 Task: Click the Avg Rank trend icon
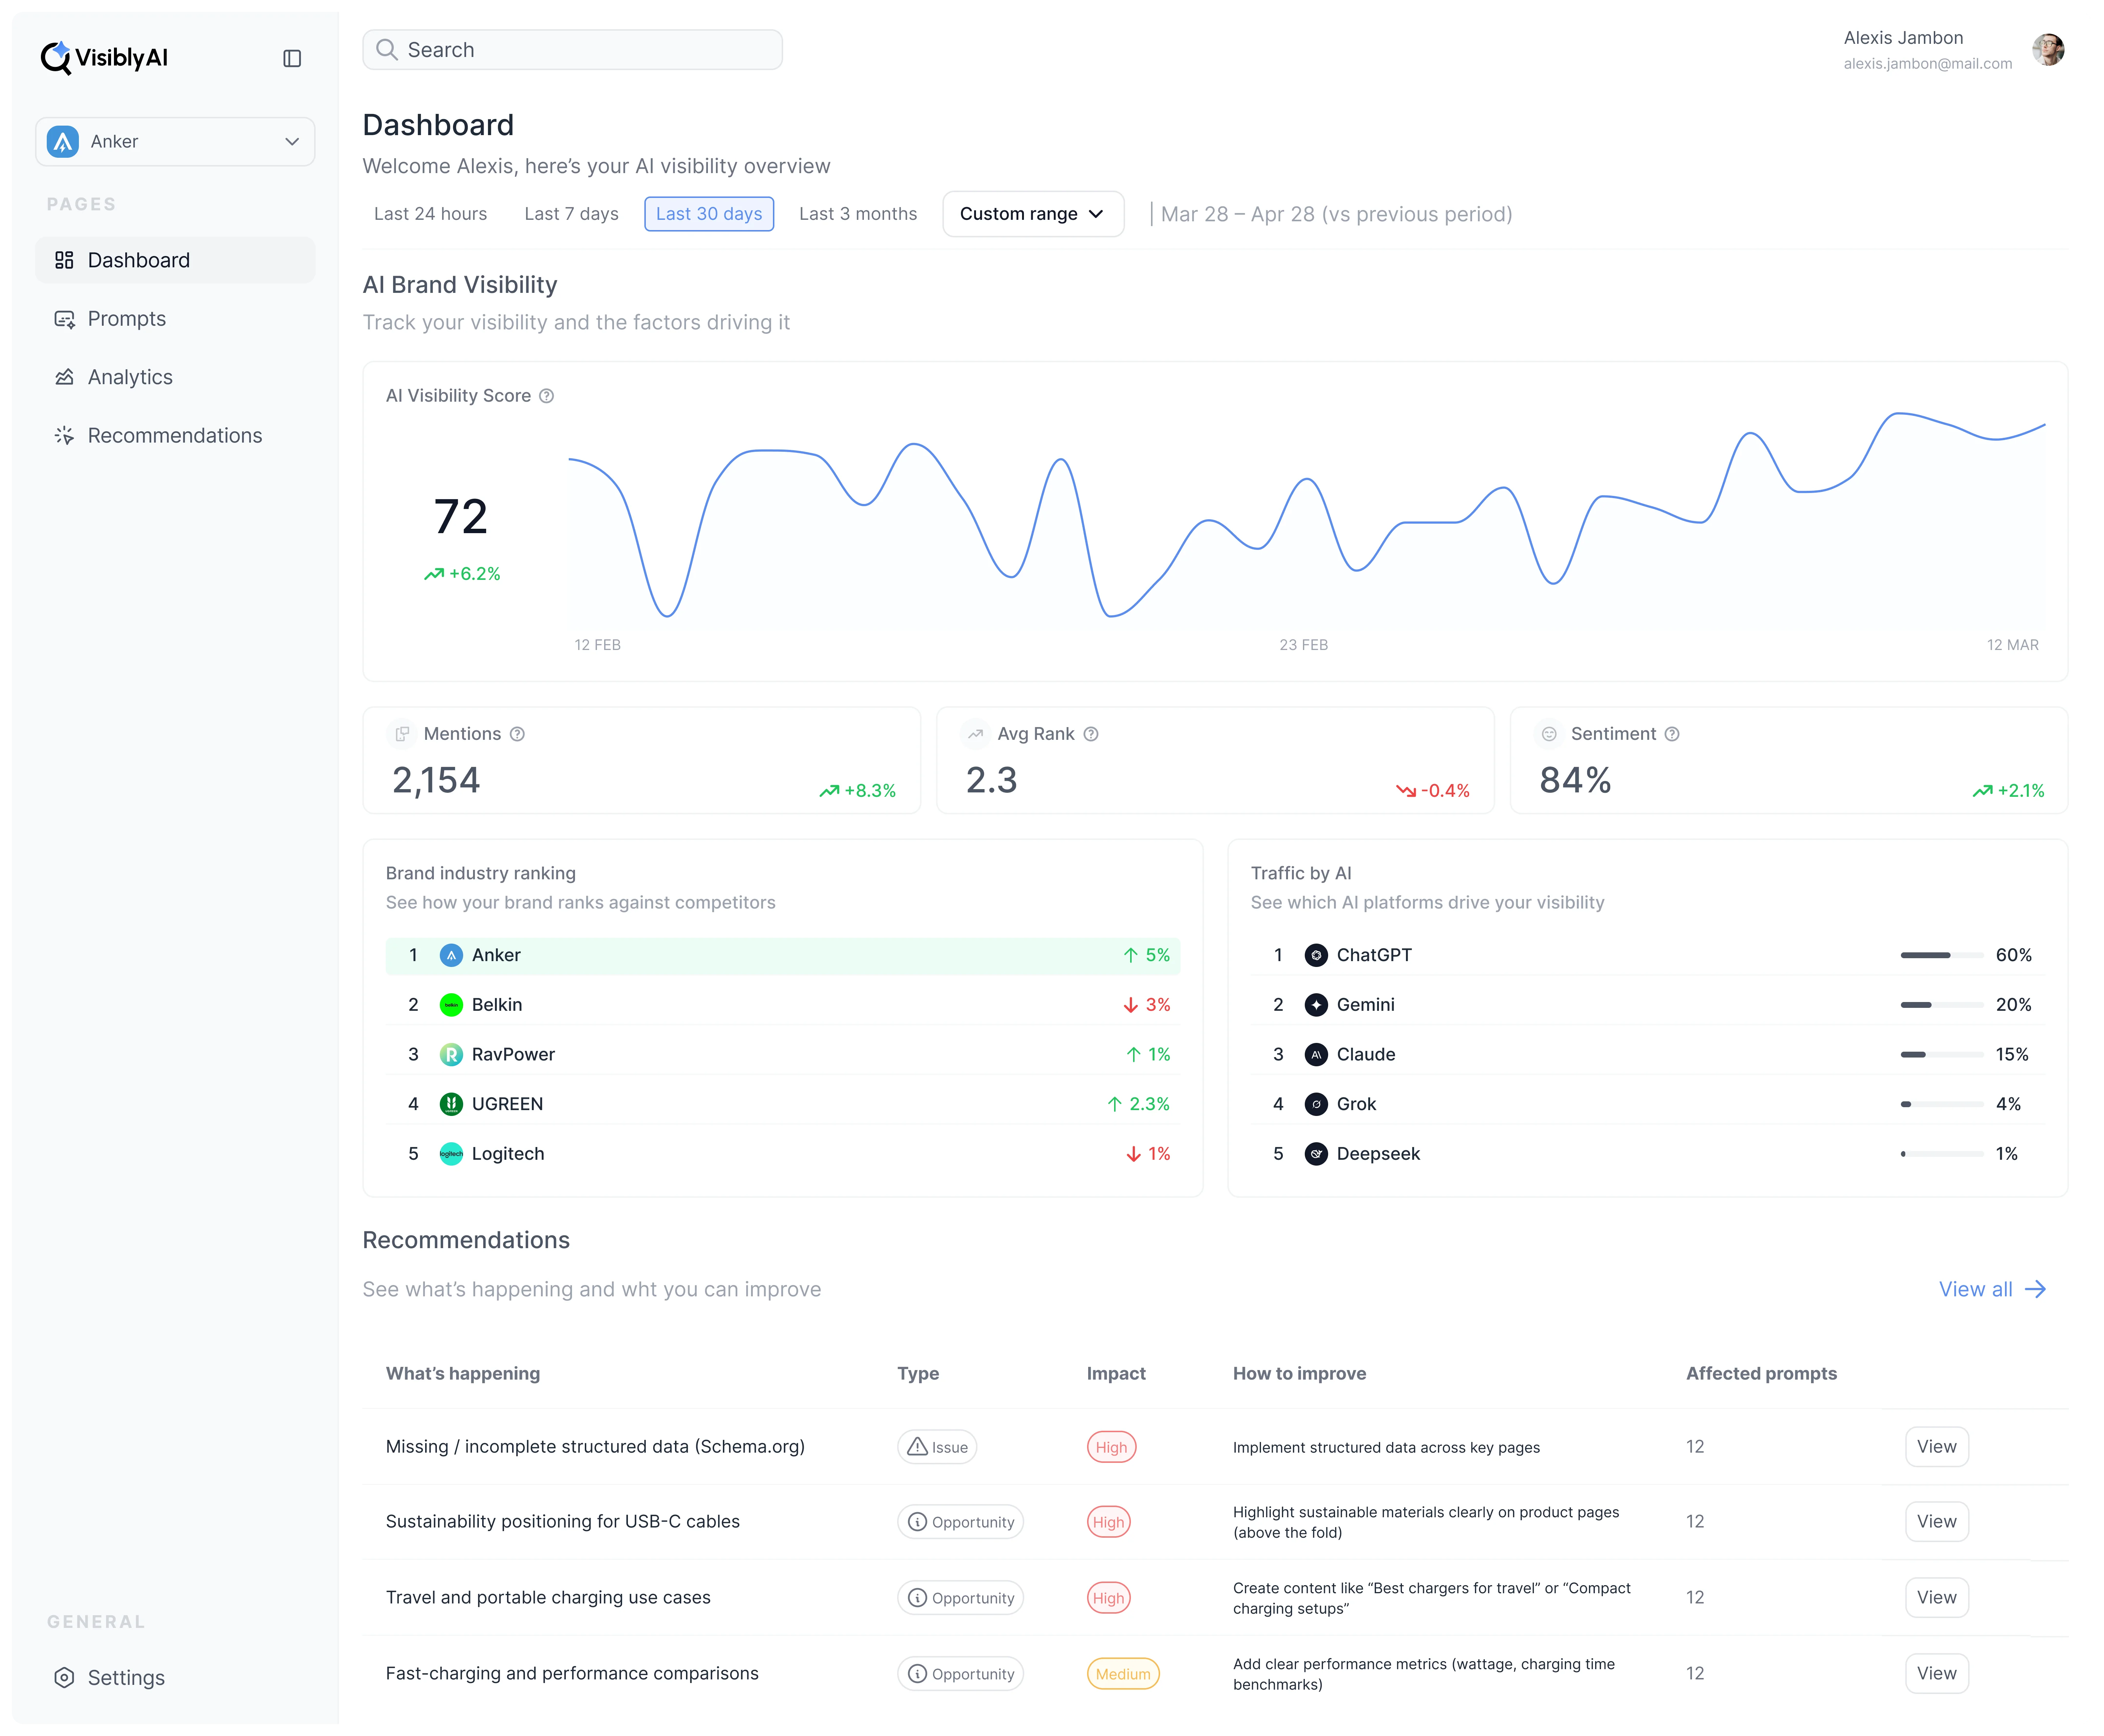point(975,734)
